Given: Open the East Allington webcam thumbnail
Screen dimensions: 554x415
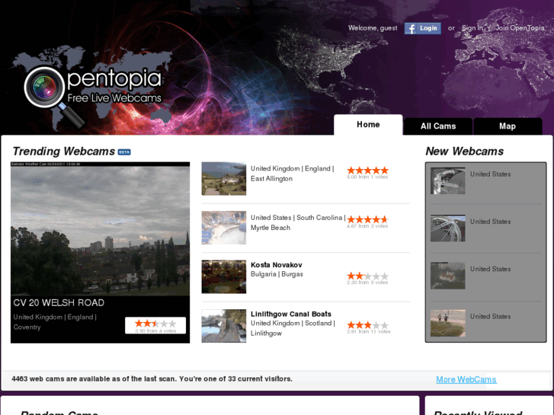Looking at the screenshot, I should (x=223, y=179).
